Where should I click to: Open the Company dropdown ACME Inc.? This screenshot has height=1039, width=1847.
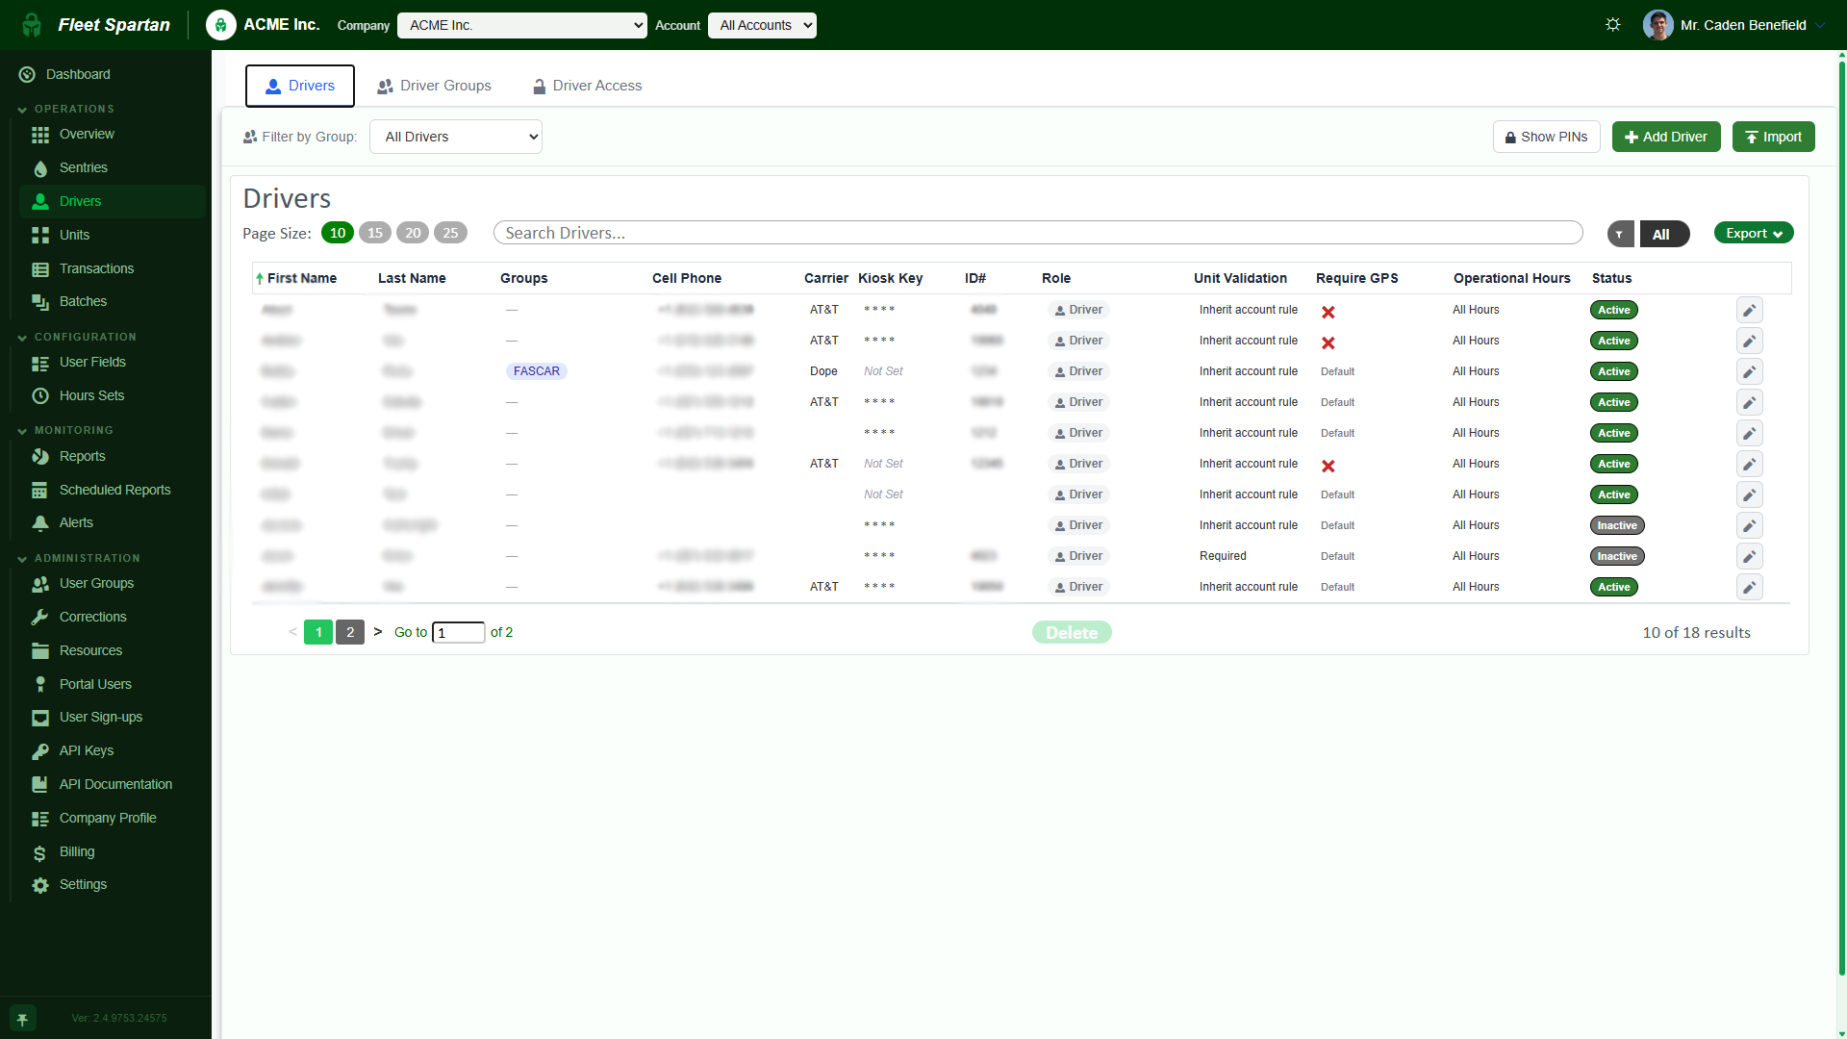coord(522,25)
